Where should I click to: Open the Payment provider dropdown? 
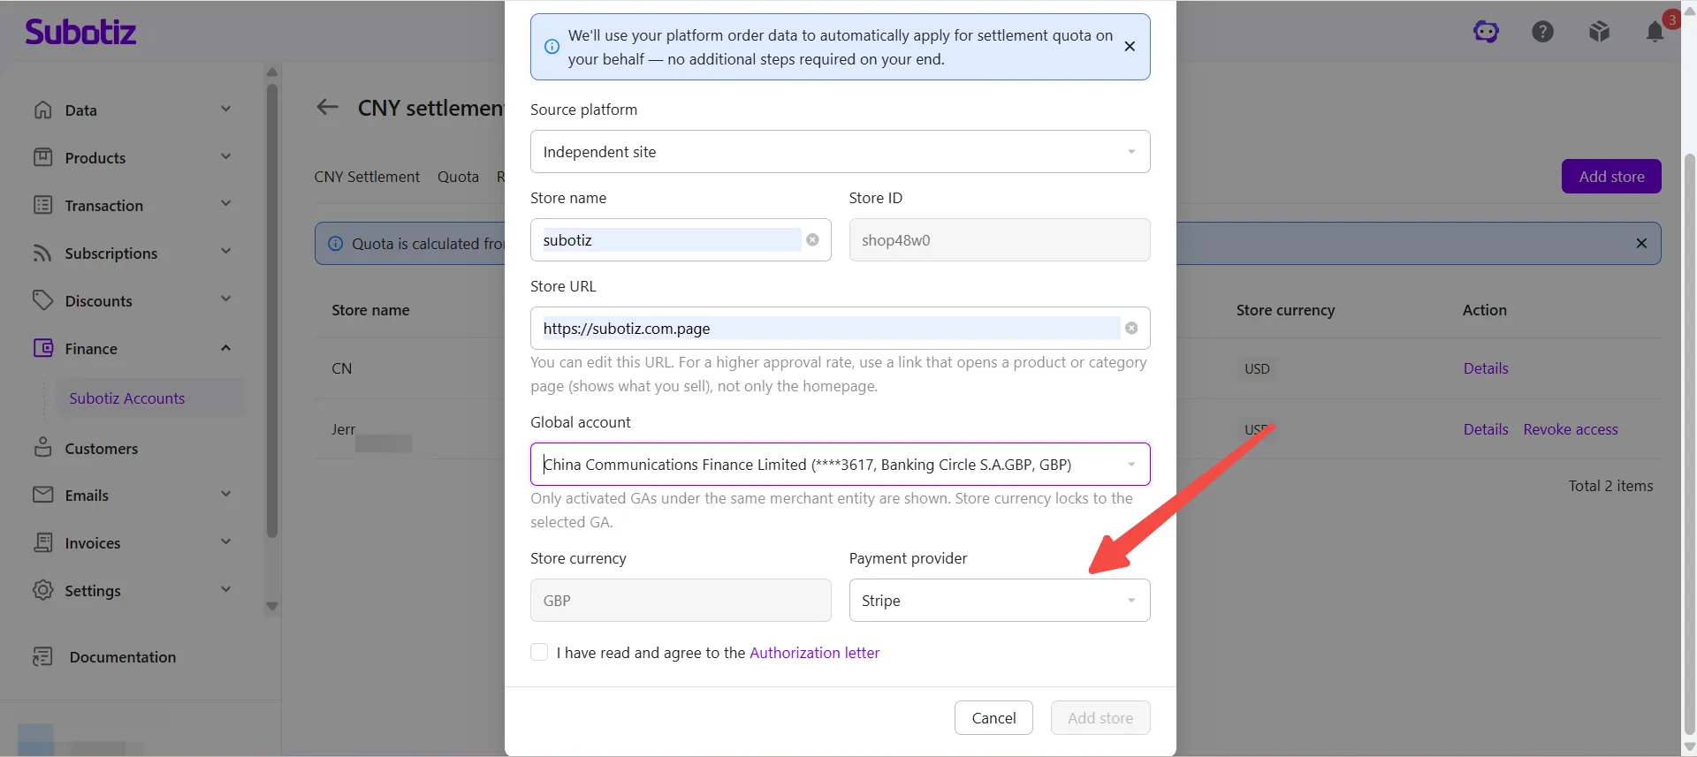click(999, 601)
